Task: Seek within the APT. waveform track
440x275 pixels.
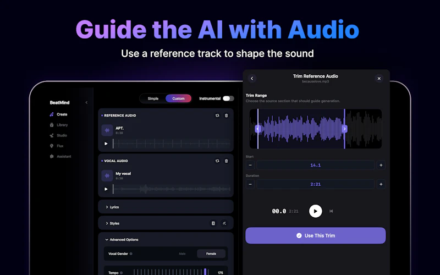Action: pyautogui.click(x=172, y=144)
